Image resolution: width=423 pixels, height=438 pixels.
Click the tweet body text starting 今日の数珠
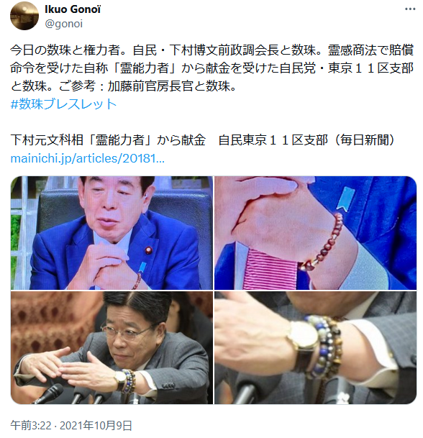[211, 68]
